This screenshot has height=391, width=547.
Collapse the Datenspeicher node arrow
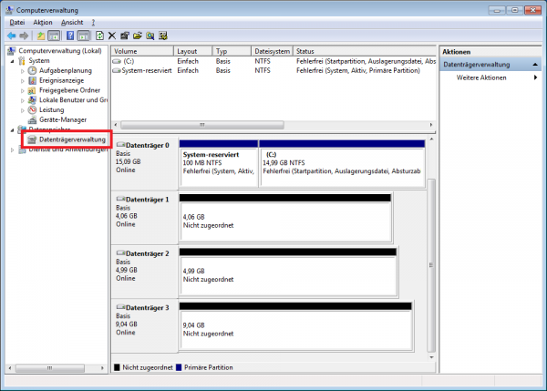12,129
